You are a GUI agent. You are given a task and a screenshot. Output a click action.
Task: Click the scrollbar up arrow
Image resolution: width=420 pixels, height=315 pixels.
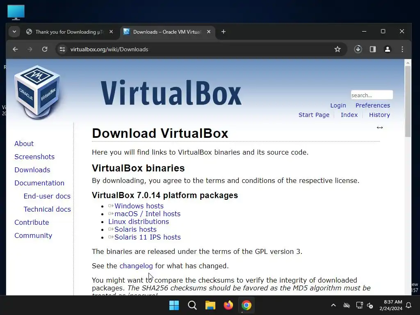408,63
